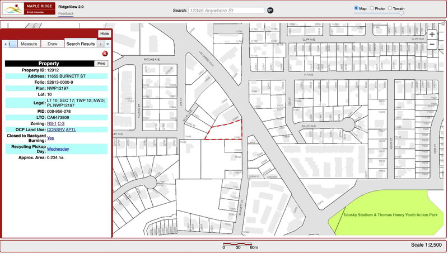Click the Hide panel button
This screenshot has height=254, width=448.
click(x=104, y=33)
